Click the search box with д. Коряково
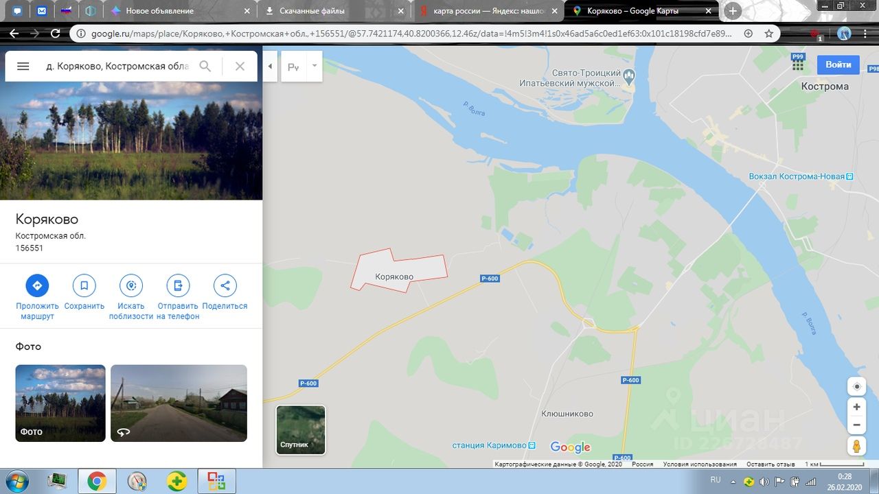The height and width of the screenshot is (494, 879). point(117,67)
